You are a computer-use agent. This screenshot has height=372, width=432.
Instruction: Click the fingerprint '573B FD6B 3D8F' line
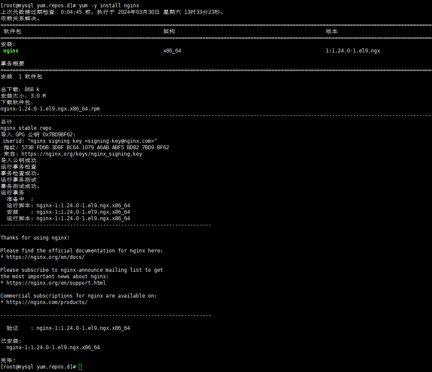(x=86, y=148)
